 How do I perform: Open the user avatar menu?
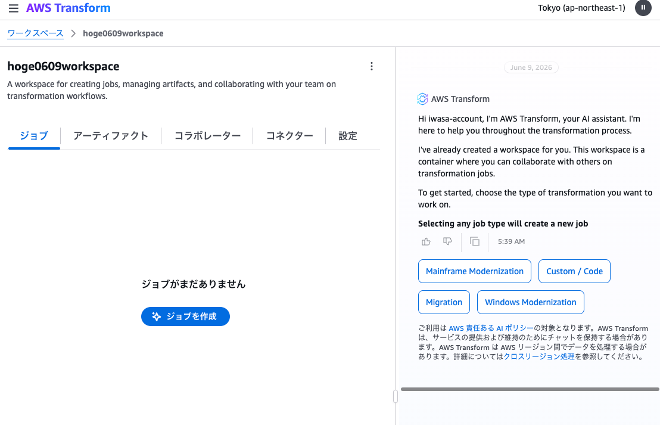tap(643, 8)
